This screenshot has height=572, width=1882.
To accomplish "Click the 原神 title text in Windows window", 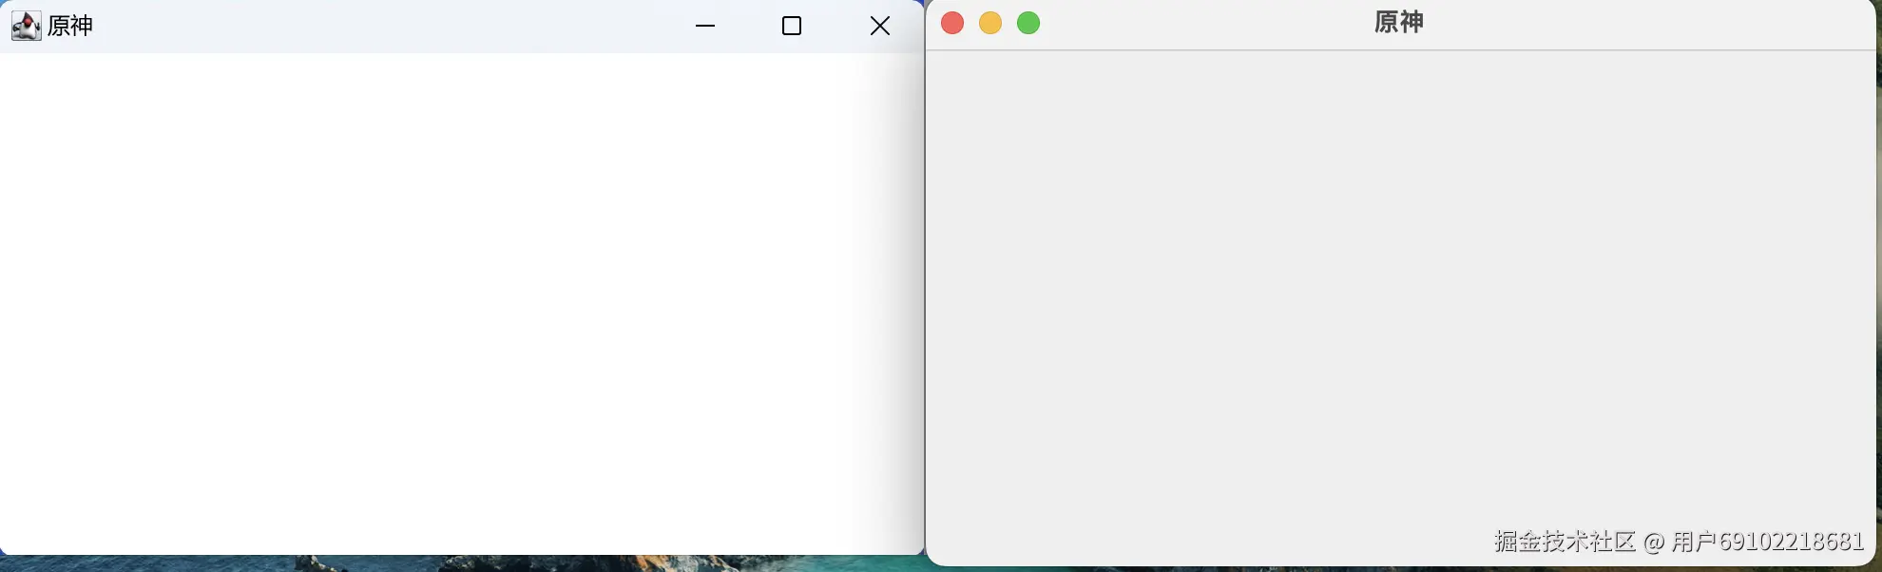I will tap(70, 26).
